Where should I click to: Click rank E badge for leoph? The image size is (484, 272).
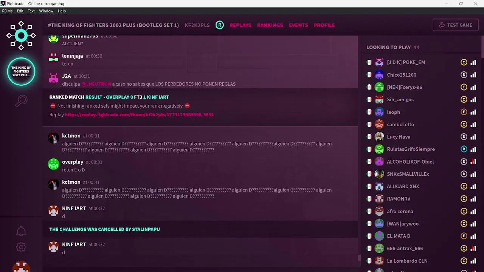click(464, 112)
